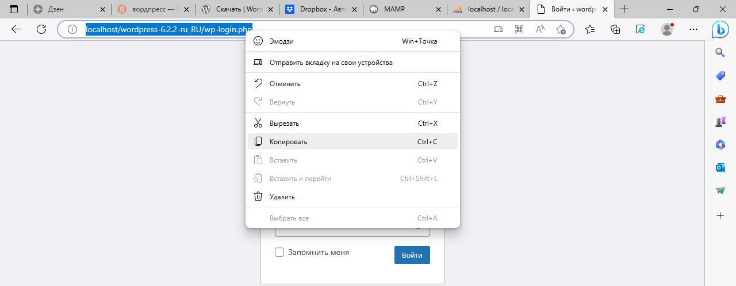Open the Tools briefcase sidebar icon
Screen dimensions: 736x286
pos(720,99)
